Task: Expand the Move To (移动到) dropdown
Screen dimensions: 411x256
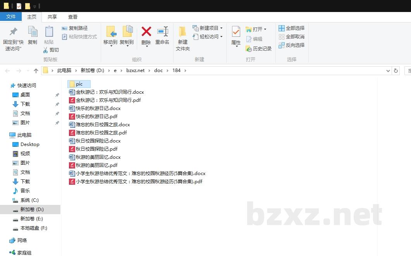Action: (x=110, y=46)
